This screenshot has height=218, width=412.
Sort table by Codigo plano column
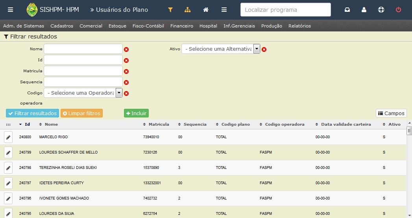233,125
